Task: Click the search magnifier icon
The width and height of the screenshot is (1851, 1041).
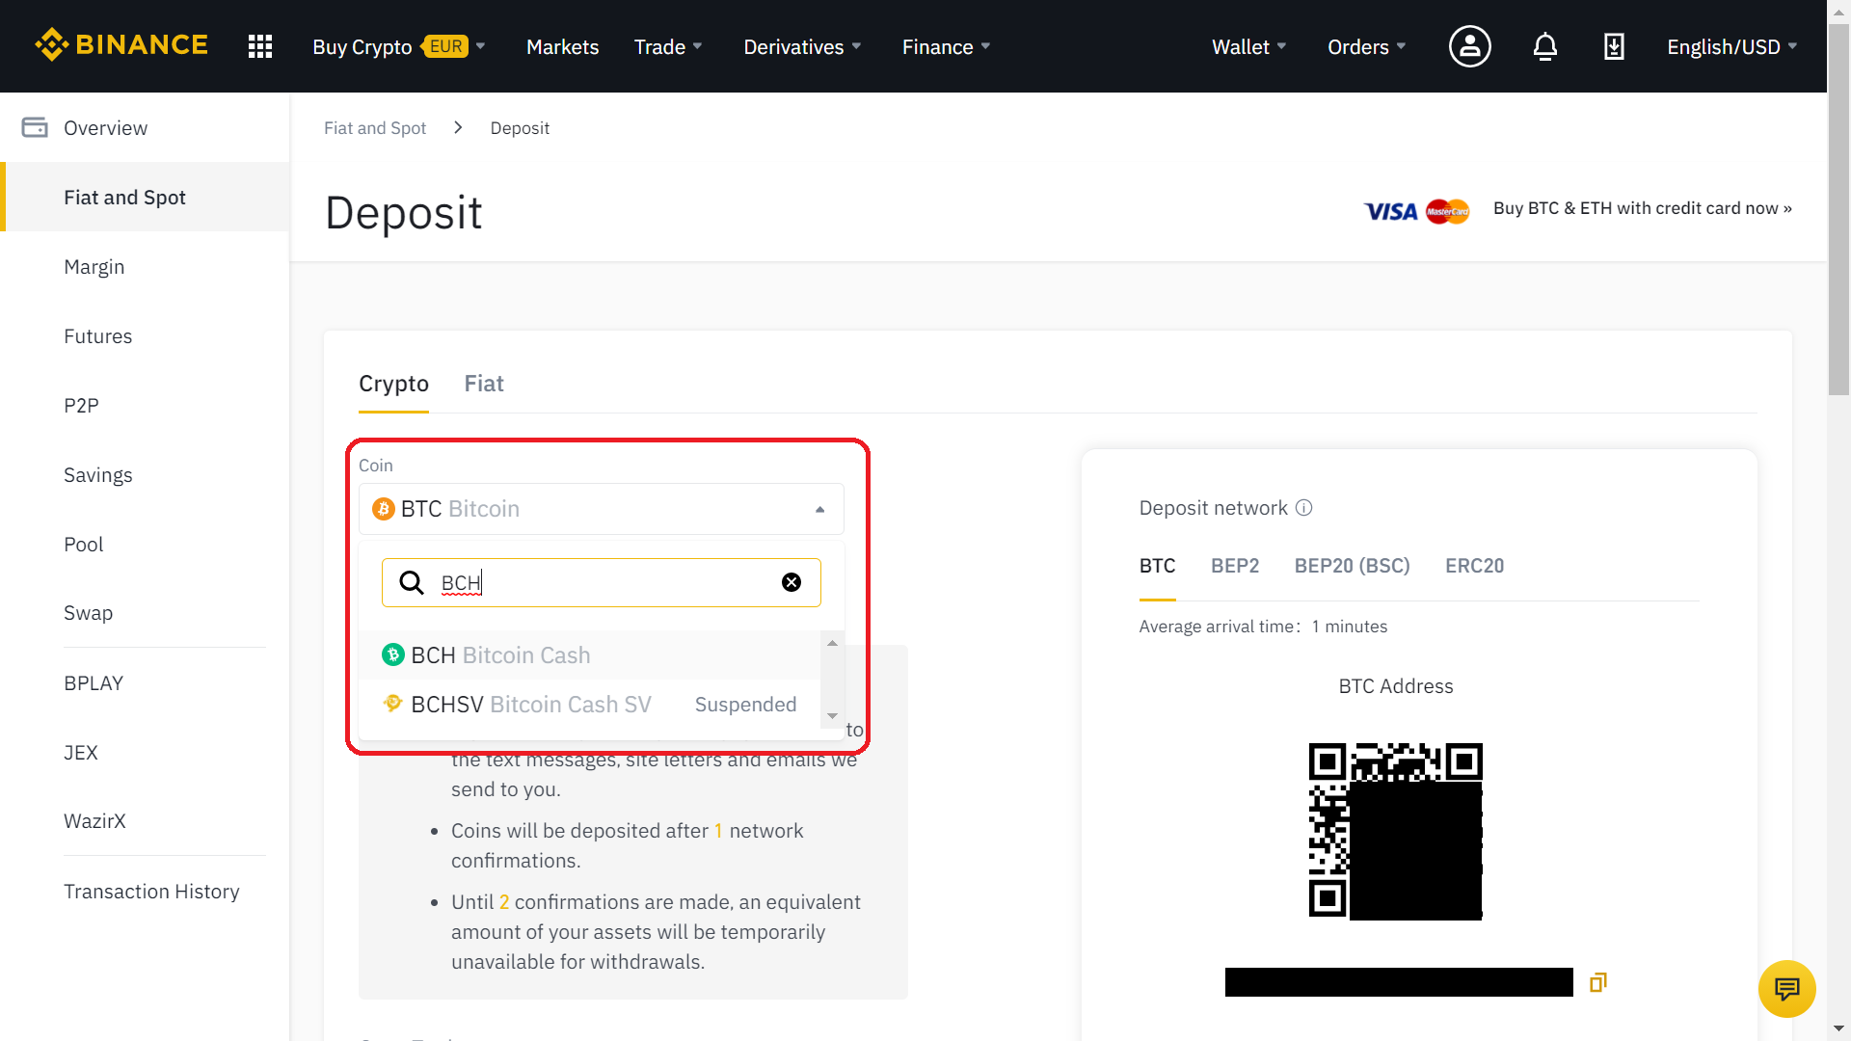Action: pyautogui.click(x=412, y=582)
